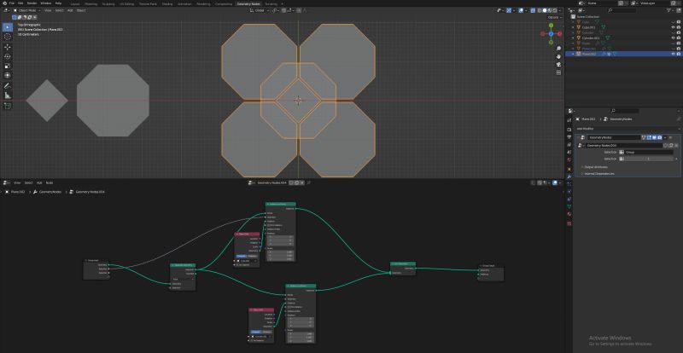Open the Output properties tab

tap(569, 137)
